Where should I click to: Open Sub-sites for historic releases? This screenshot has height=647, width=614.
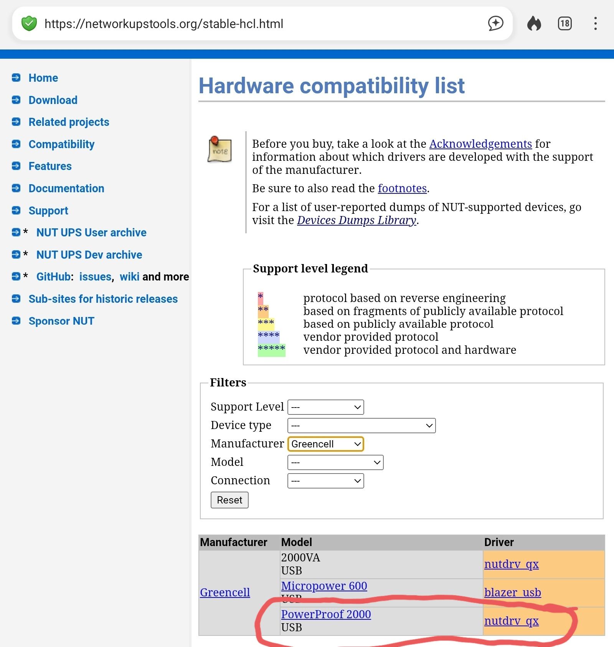pos(103,299)
